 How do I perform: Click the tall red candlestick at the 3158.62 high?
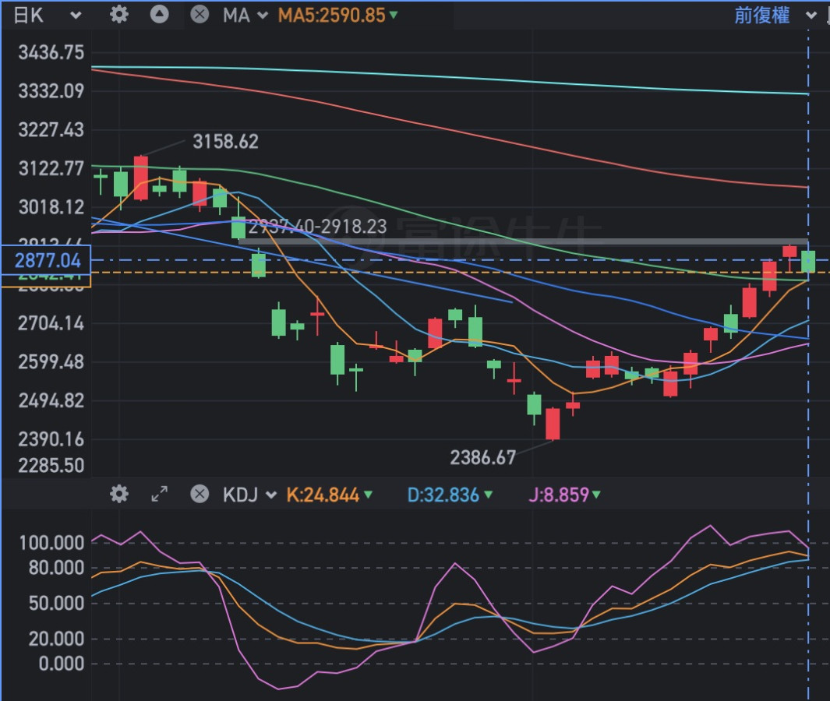(141, 178)
